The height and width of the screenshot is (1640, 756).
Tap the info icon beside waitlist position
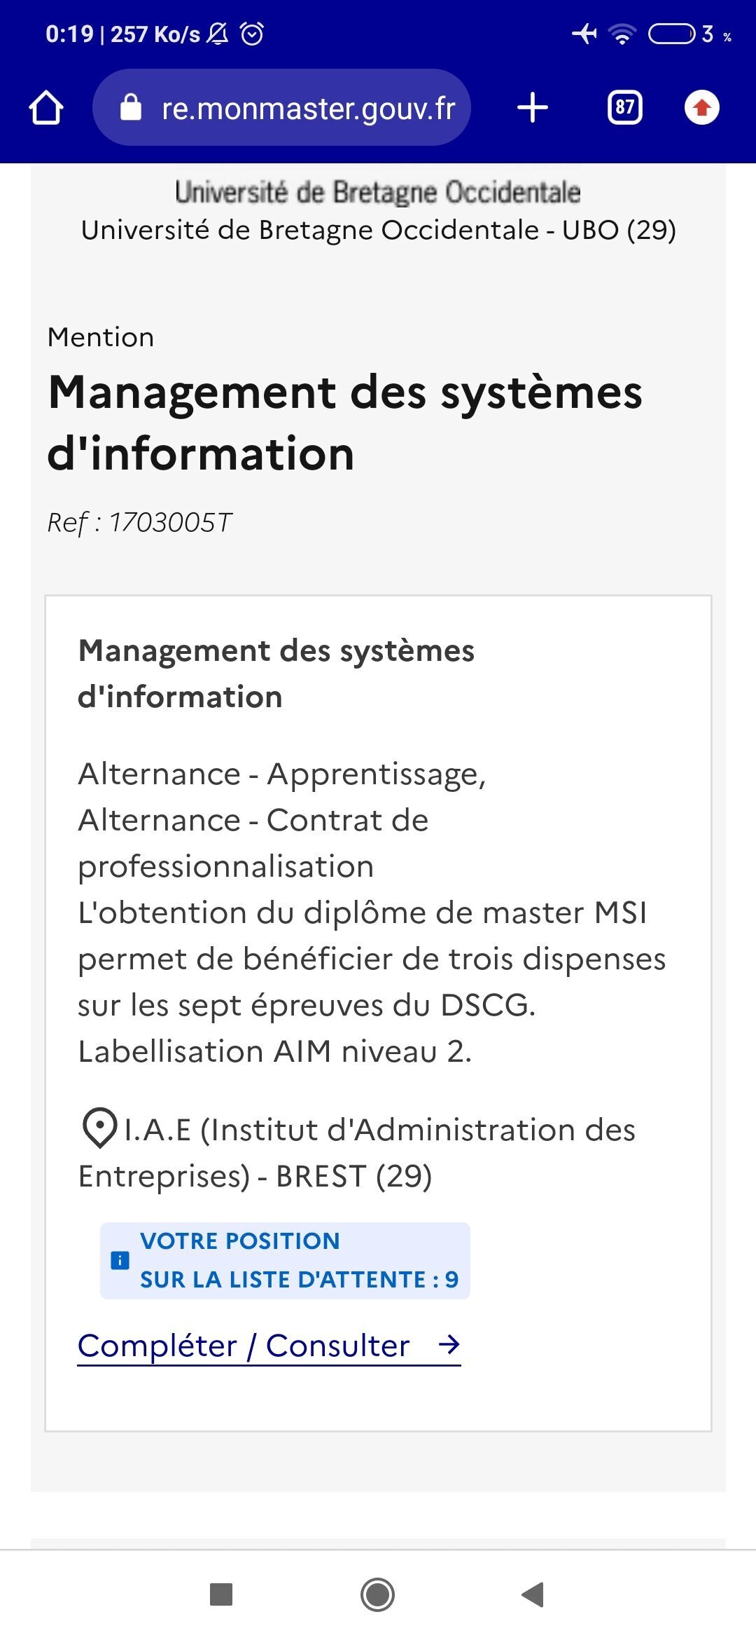(x=120, y=1260)
